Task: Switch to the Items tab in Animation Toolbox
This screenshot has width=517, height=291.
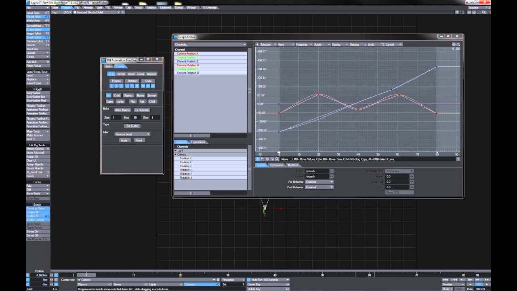Action: point(108,67)
